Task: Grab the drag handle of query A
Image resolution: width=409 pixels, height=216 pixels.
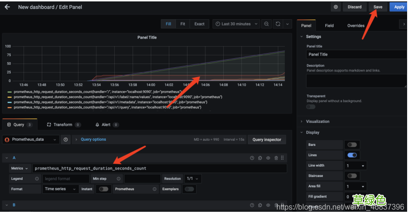Action: (283, 158)
